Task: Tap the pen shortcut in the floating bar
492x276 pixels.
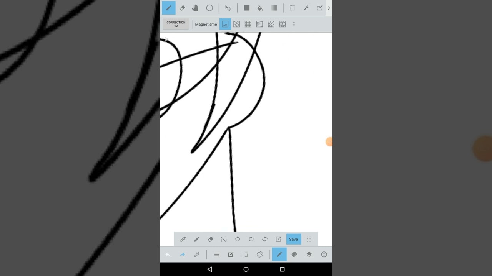Action: [196, 239]
